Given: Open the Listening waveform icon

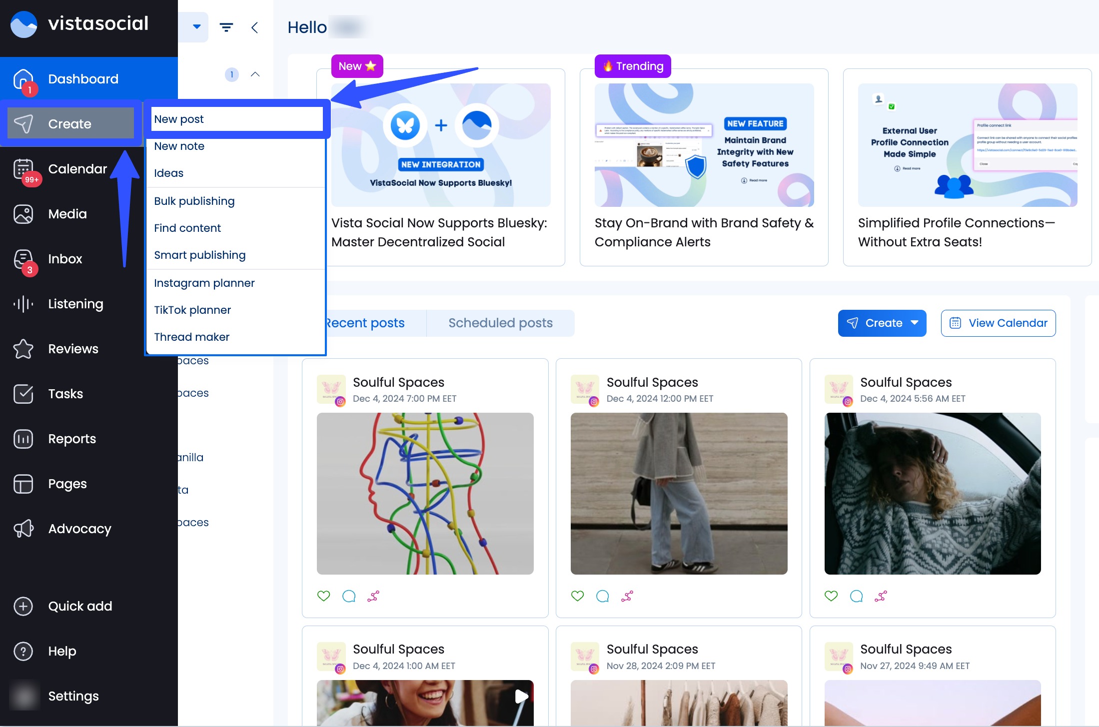Looking at the screenshot, I should click(23, 304).
